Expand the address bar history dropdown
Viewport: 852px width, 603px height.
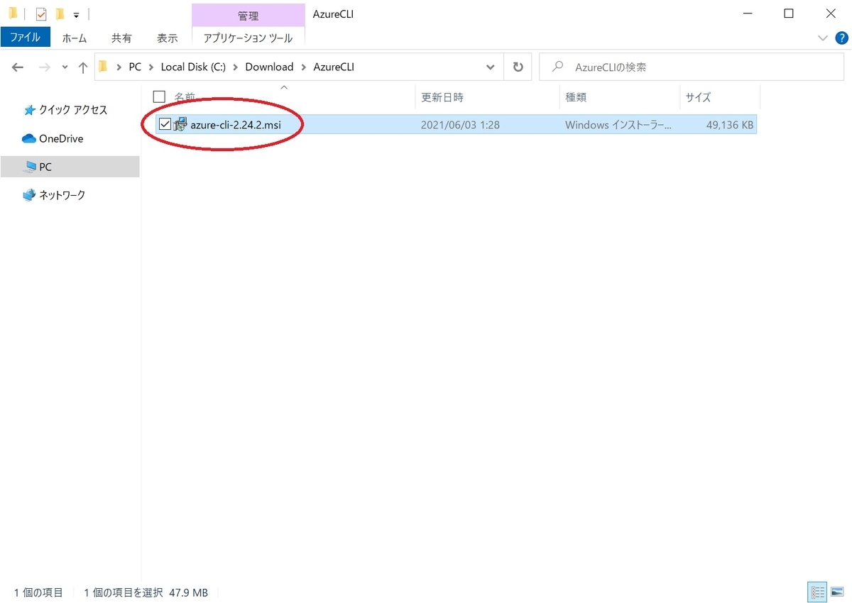pos(491,67)
